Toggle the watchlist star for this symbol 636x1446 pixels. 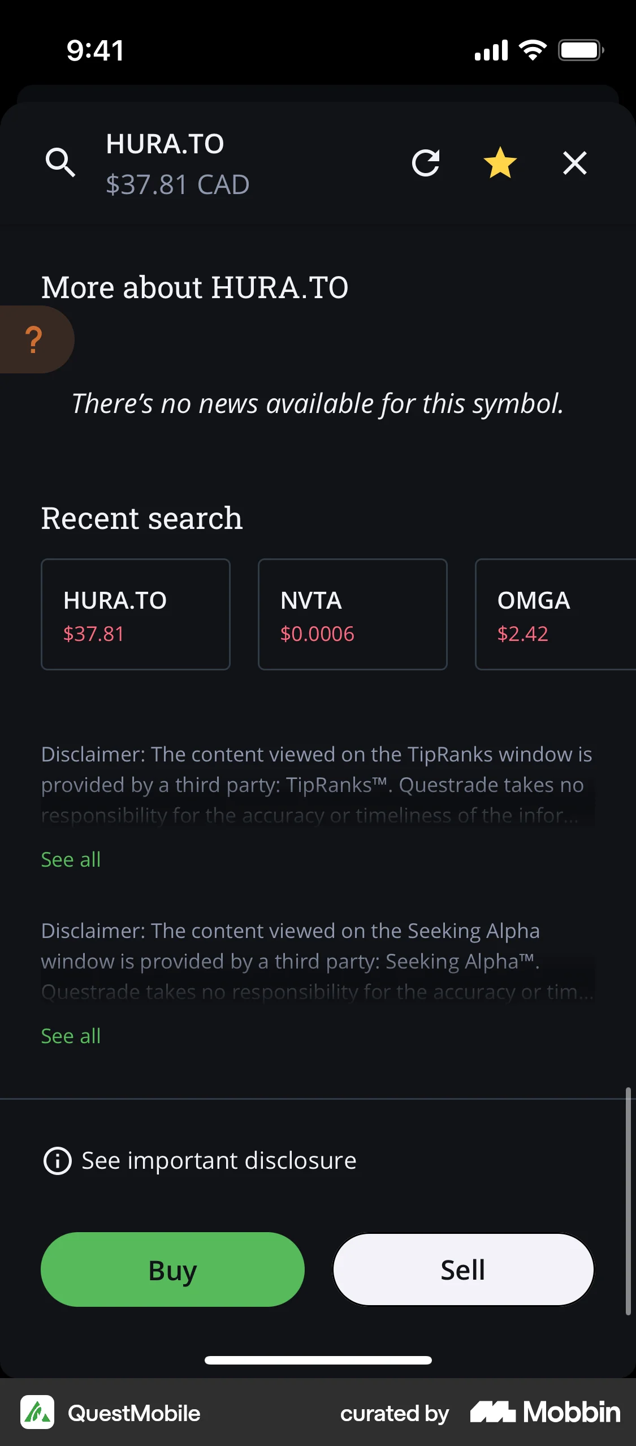pos(501,163)
